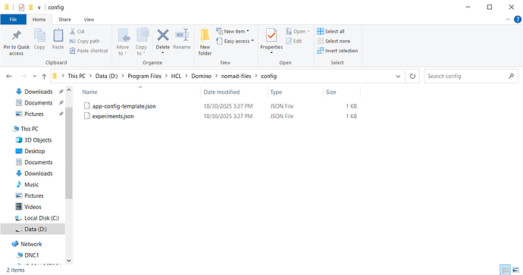
Task: Open Network in navigation pane
Action: (x=31, y=244)
